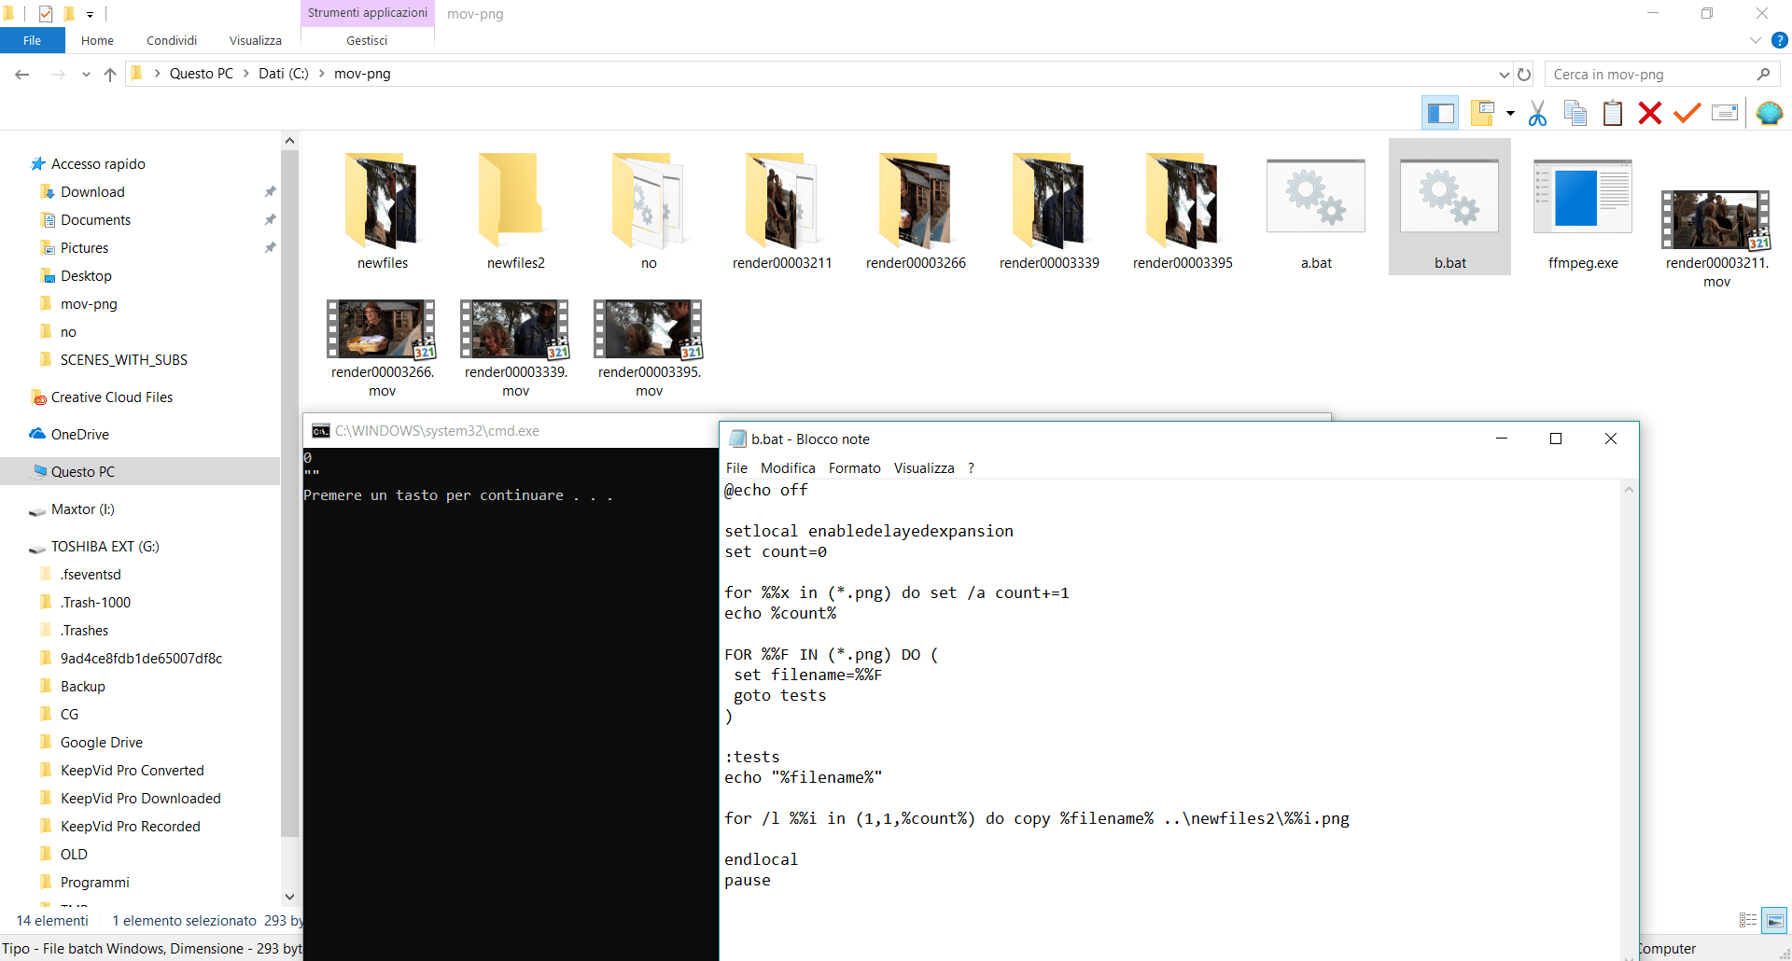Image resolution: width=1792 pixels, height=961 pixels.
Task: Expand the address bar history dropdown
Action: coord(1504,74)
